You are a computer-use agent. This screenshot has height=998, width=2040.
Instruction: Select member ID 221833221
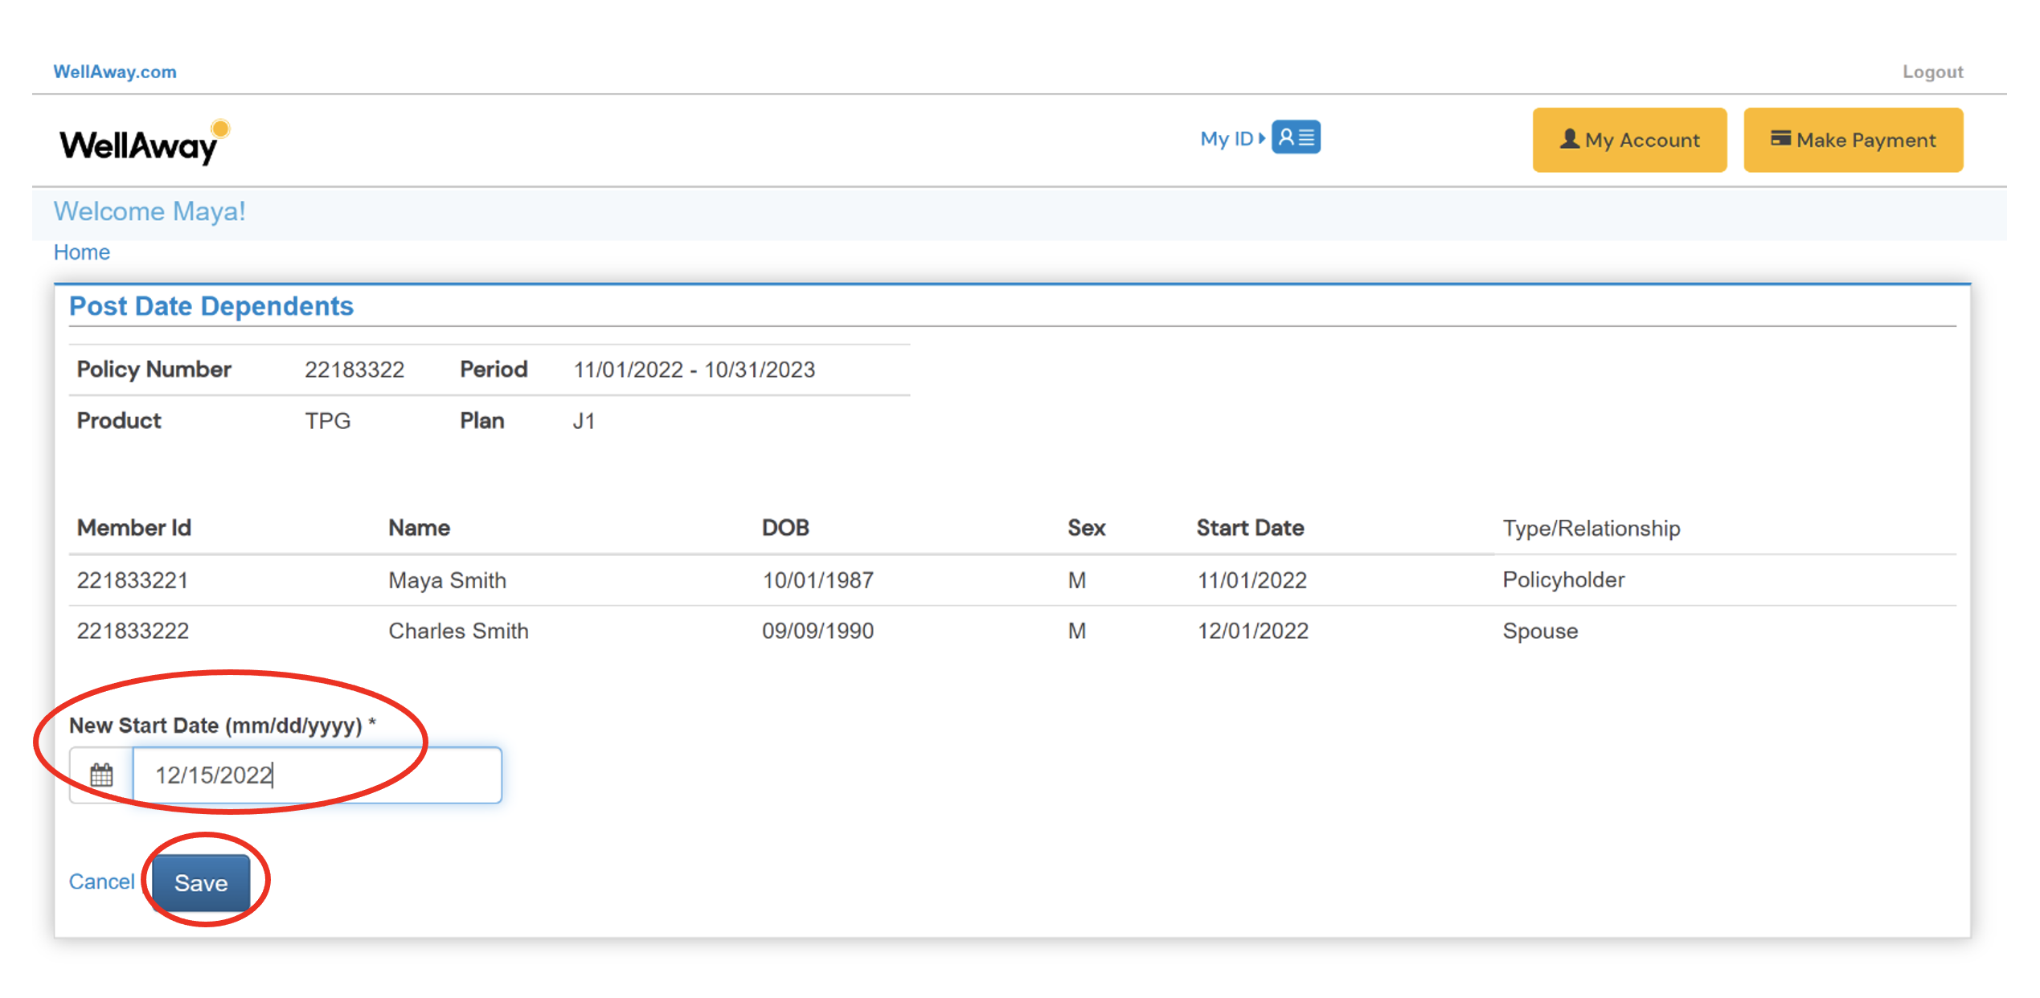(133, 580)
